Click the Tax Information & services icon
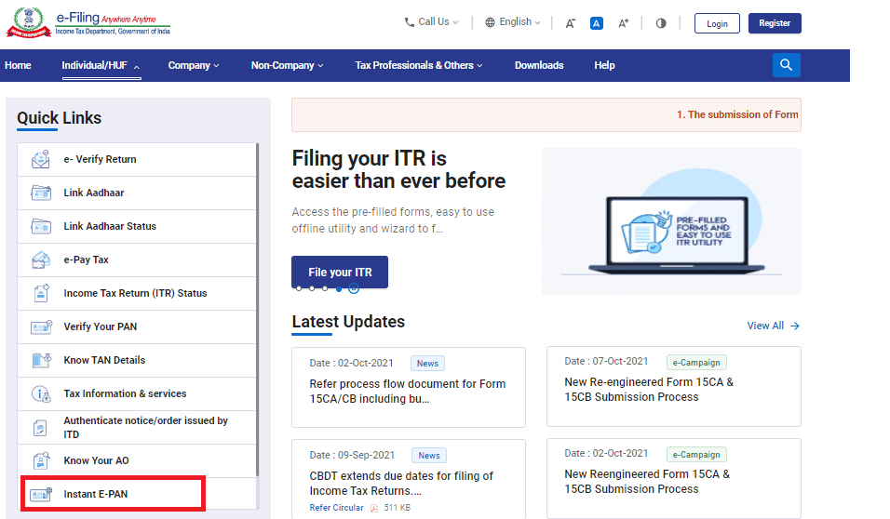890x519 pixels. (41, 394)
